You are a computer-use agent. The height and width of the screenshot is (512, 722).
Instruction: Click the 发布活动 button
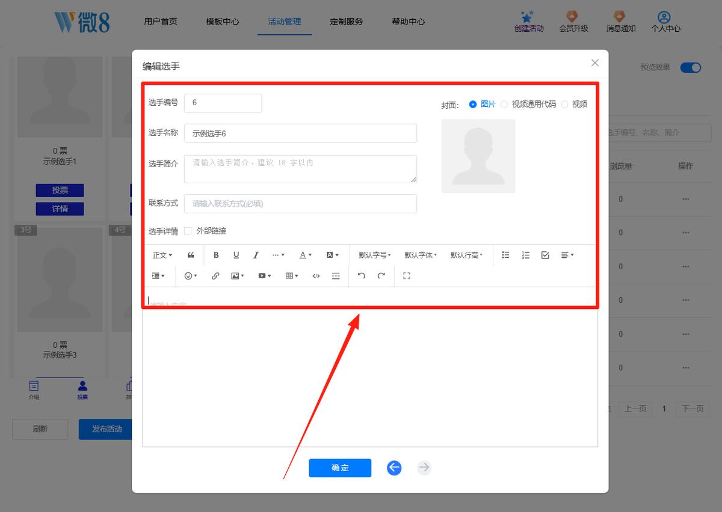(106, 429)
